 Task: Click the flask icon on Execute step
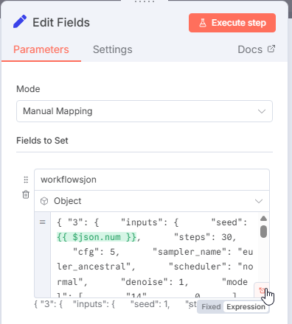click(203, 23)
